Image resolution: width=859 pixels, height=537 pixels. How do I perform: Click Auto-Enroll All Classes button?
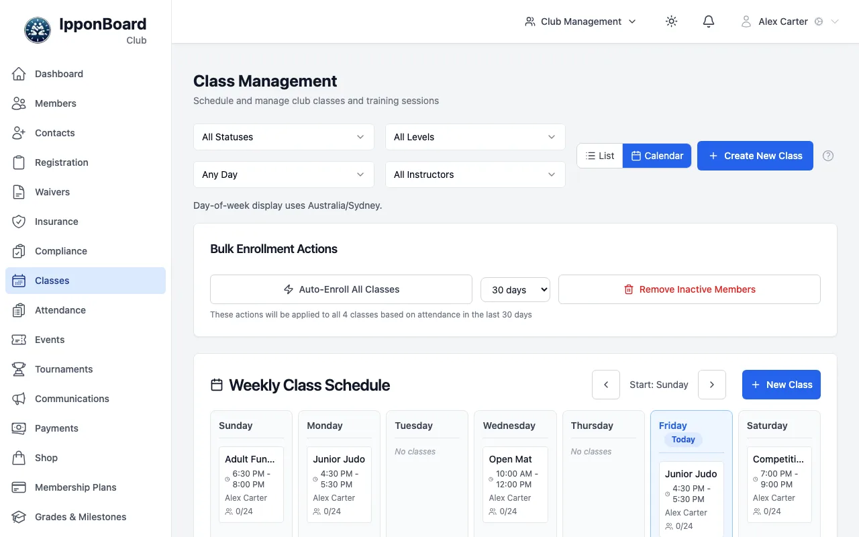(341, 289)
